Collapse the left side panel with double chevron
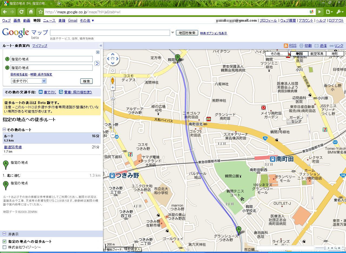This screenshot has width=346, height=253. pyautogui.click(x=101, y=46)
